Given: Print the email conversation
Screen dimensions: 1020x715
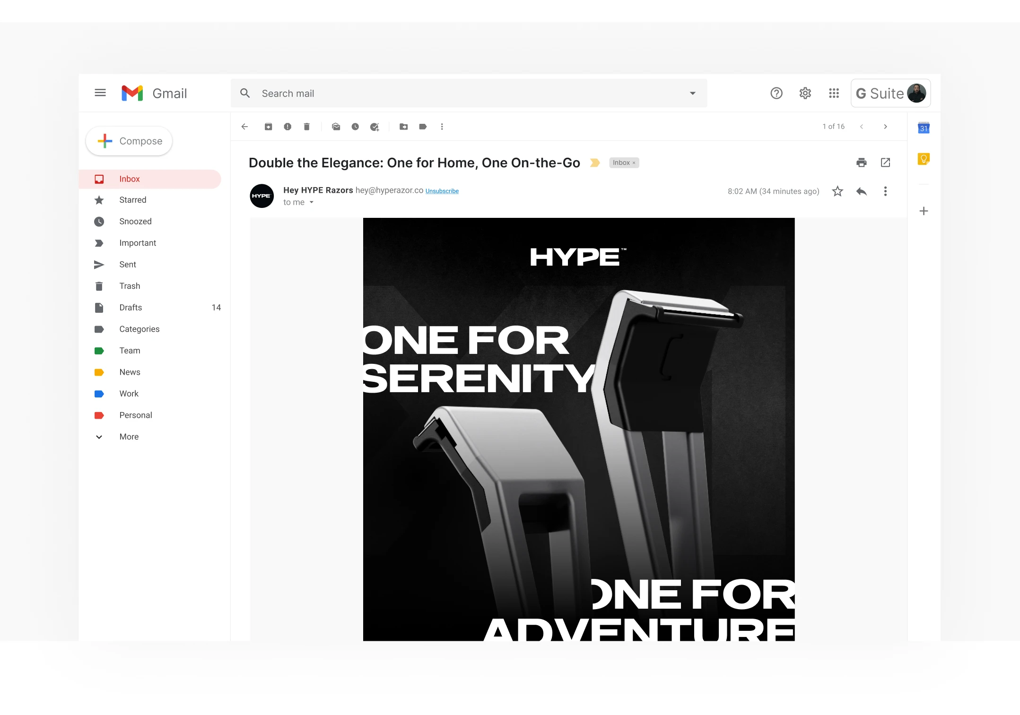Looking at the screenshot, I should point(862,163).
